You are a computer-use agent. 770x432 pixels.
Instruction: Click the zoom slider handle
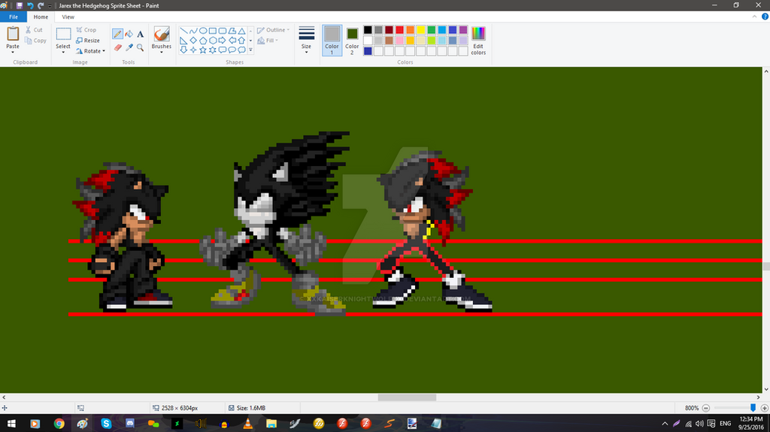pyautogui.click(x=753, y=408)
